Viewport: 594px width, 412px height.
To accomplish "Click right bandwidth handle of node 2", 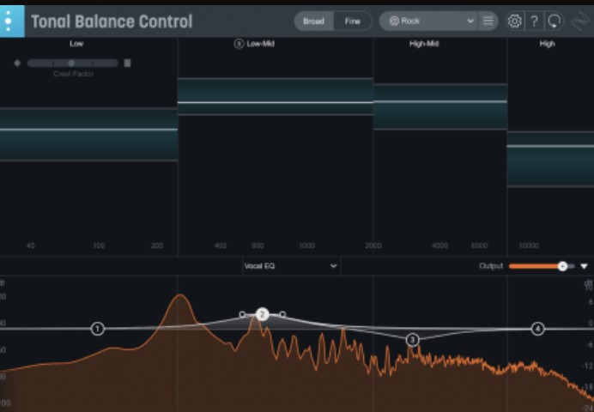I will [282, 314].
